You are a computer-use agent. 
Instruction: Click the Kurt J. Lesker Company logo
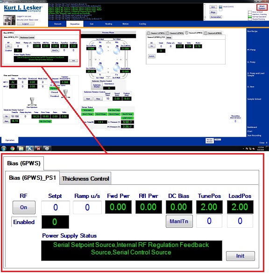(x=23, y=8)
